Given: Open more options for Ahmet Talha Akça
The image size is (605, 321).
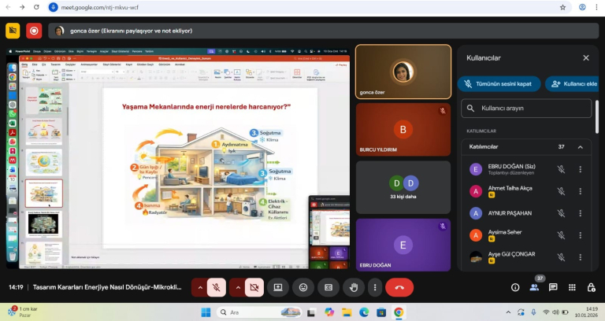Looking at the screenshot, I should (x=581, y=191).
